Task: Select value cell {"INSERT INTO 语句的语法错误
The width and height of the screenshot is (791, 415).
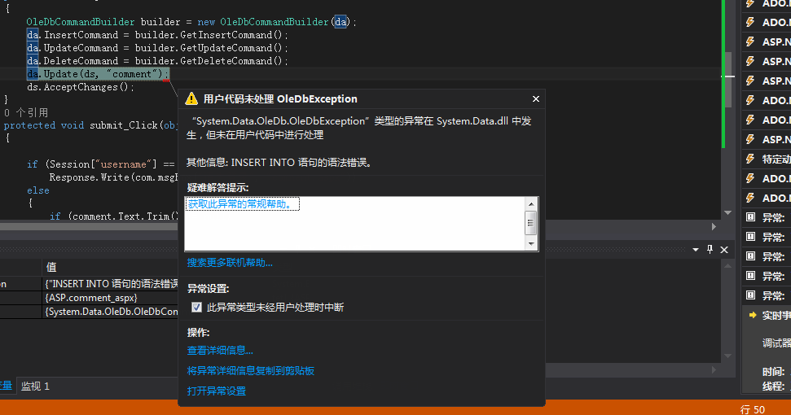Action: [x=110, y=283]
